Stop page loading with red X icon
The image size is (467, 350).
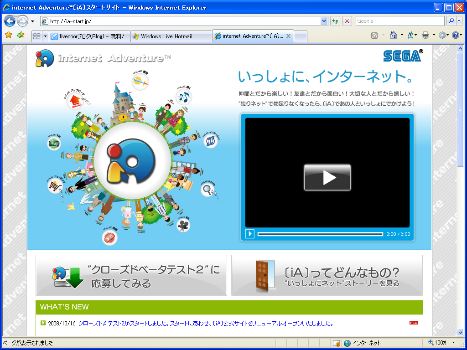pos(347,21)
